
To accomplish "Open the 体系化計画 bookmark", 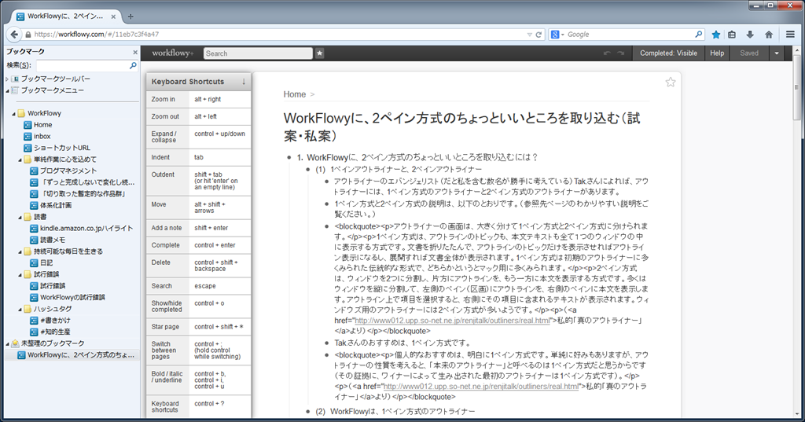I will [51, 205].
